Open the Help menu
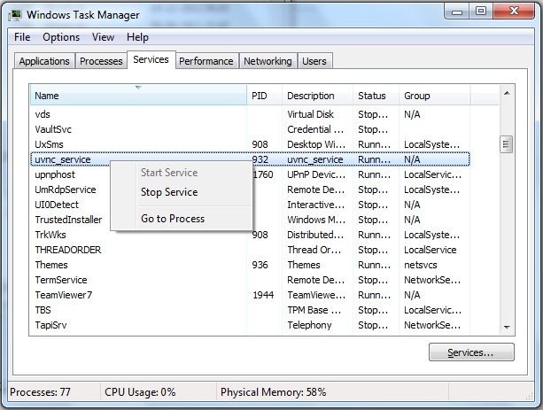This screenshot has width=543, height=410. 137,37
